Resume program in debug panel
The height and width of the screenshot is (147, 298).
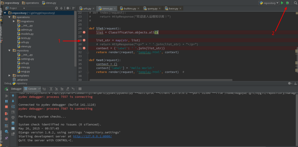pos(6,96)
